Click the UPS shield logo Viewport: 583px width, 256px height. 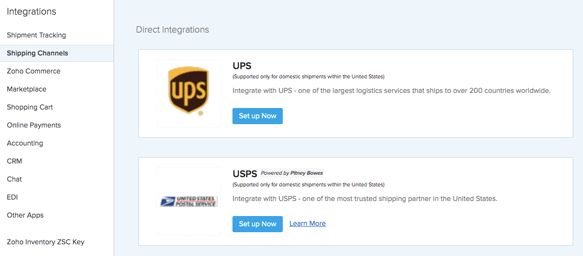click(x=188, y=91)
